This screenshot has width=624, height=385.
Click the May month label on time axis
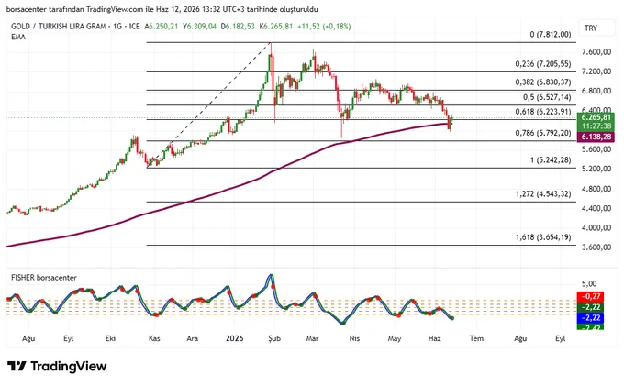pos(395,338)
